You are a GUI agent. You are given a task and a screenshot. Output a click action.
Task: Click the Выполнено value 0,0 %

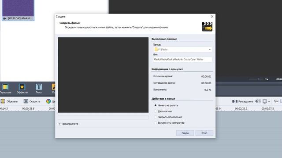208,90
